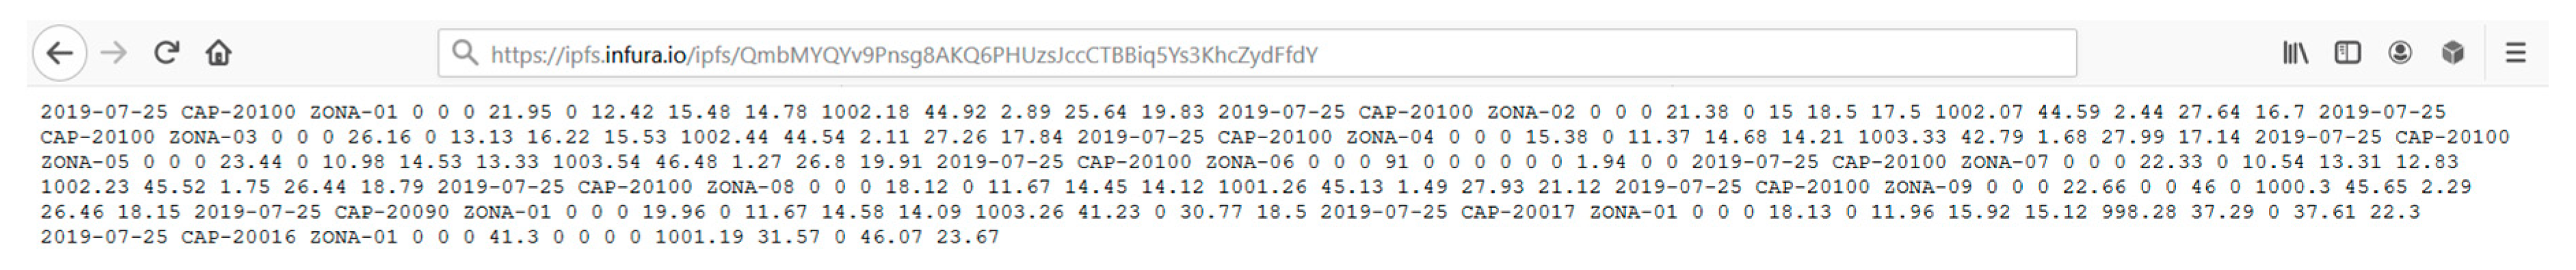Viewport: 2576px width, 270px height.
Task: Reload the current IPFS page
Action: pos(166,53)
